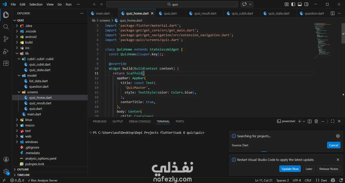This screenshot has width=345, height=183.
Task: Split the editor to the right
Action: tap(333, 13)
